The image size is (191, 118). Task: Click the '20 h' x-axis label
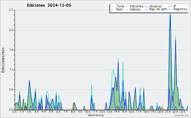pyautogui.click(x=160, y=112)
